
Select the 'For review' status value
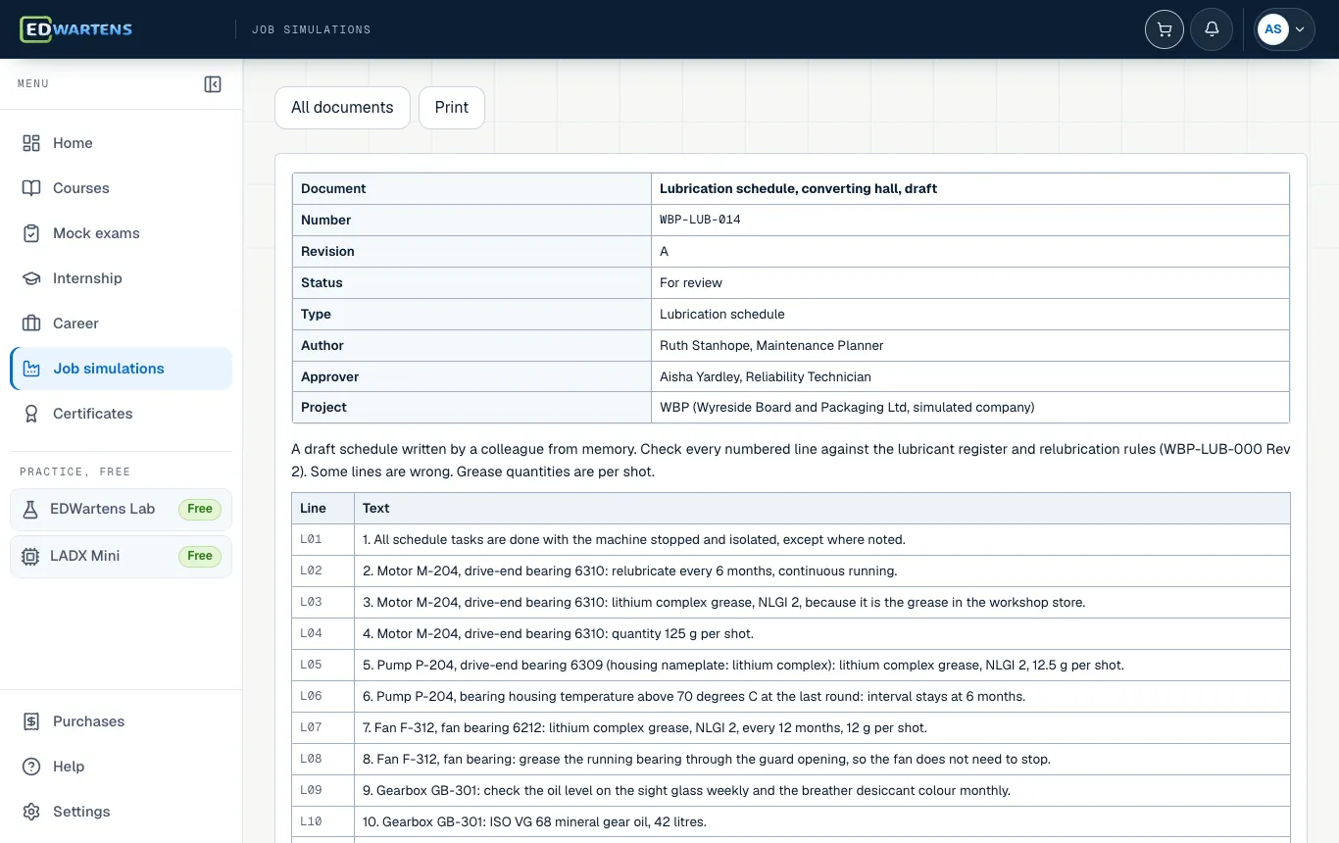691,283
